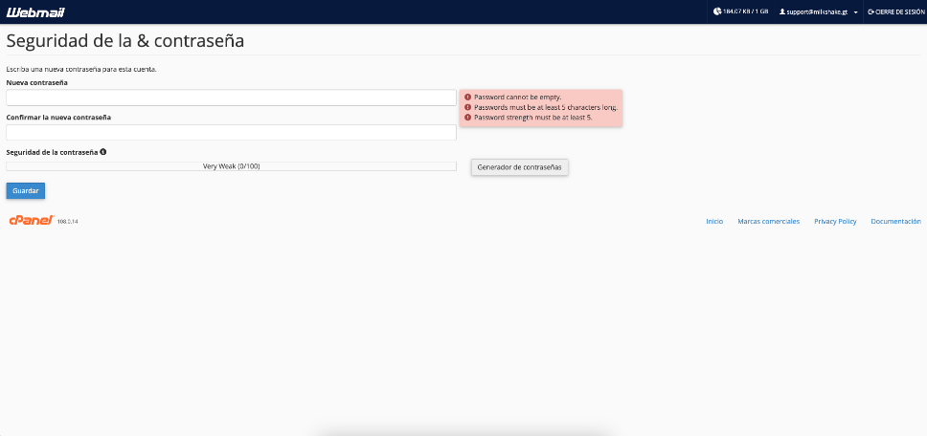The height and width of the screenshot is (436, 927).
Task: Click the disk usage pie icon
Action: click(717, 11)
